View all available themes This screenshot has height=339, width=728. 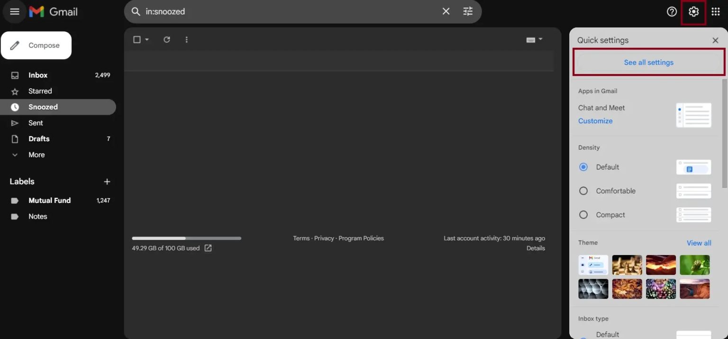[x=699, y=242]
